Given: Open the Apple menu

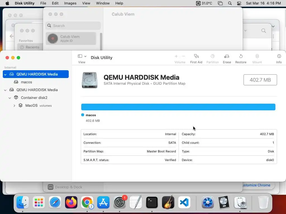Looking at the screenshot, I should point(7,3).
